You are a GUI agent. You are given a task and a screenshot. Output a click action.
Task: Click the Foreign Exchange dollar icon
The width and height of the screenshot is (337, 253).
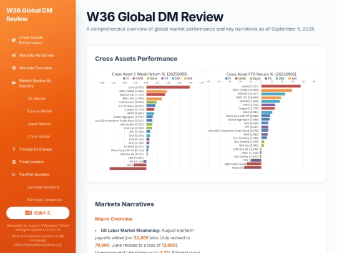[14, 149]
